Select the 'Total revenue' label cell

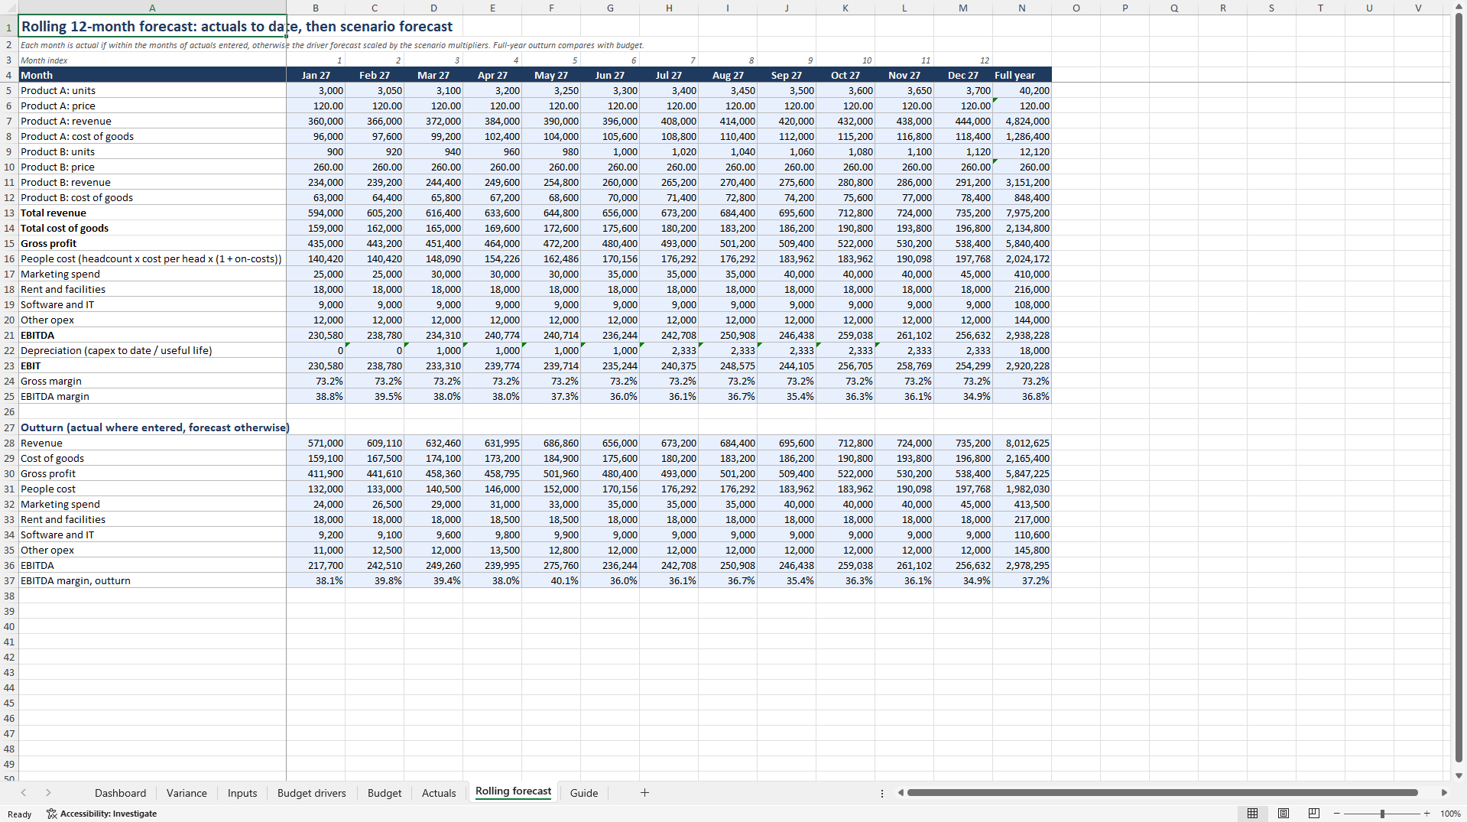pyautogui.click(x=152, y=213)
